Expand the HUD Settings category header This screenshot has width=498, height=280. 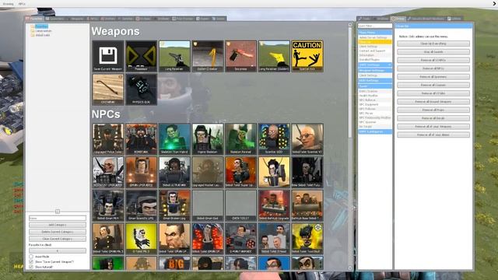tap(375, 81)
